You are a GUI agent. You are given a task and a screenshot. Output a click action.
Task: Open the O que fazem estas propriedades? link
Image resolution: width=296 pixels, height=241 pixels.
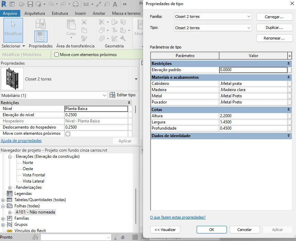pos(178,217)
